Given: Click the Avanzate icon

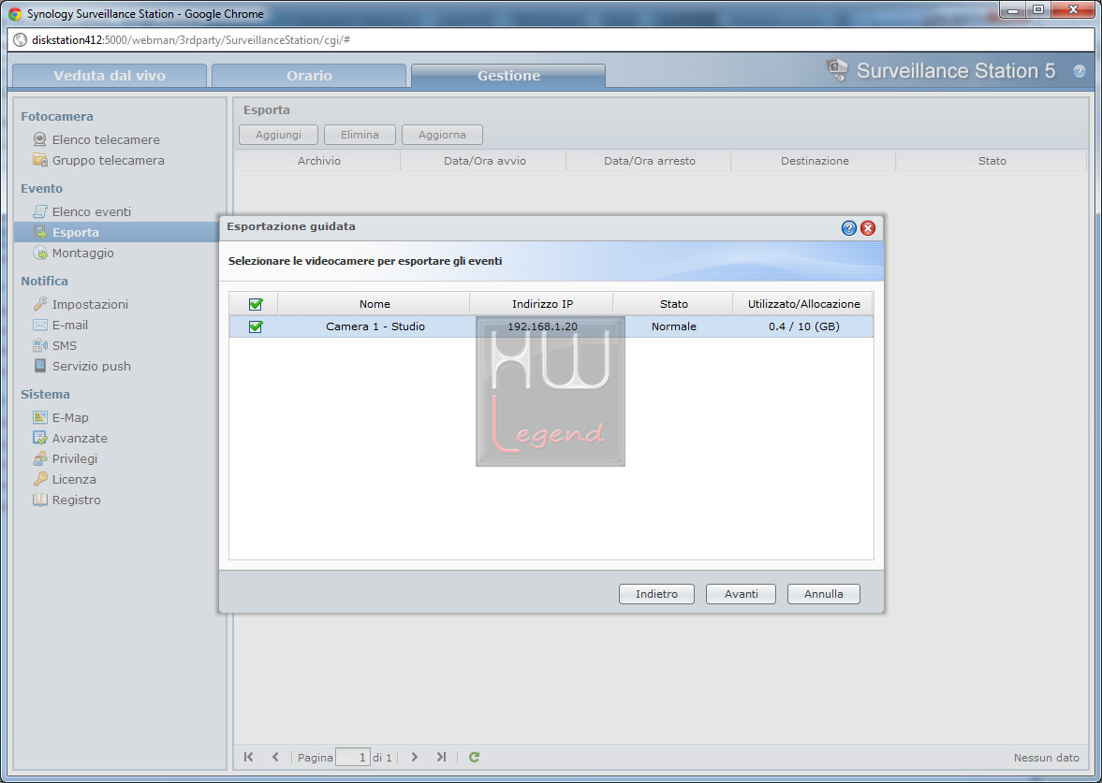Looking at the screenshot, I should 40,438.
